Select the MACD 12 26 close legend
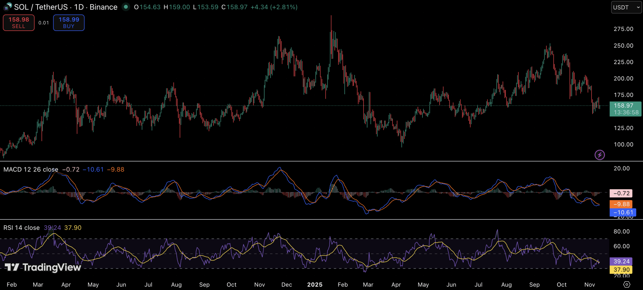643x290 pixels. pos(31,169)
